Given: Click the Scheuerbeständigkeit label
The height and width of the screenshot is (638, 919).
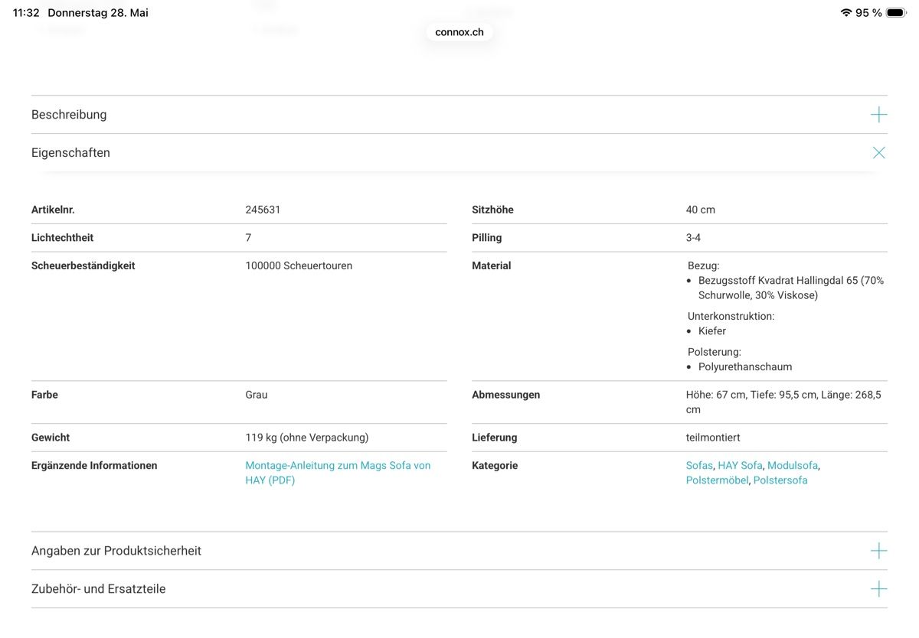Looking at the screenshot, I should click(x=83, y=265).
